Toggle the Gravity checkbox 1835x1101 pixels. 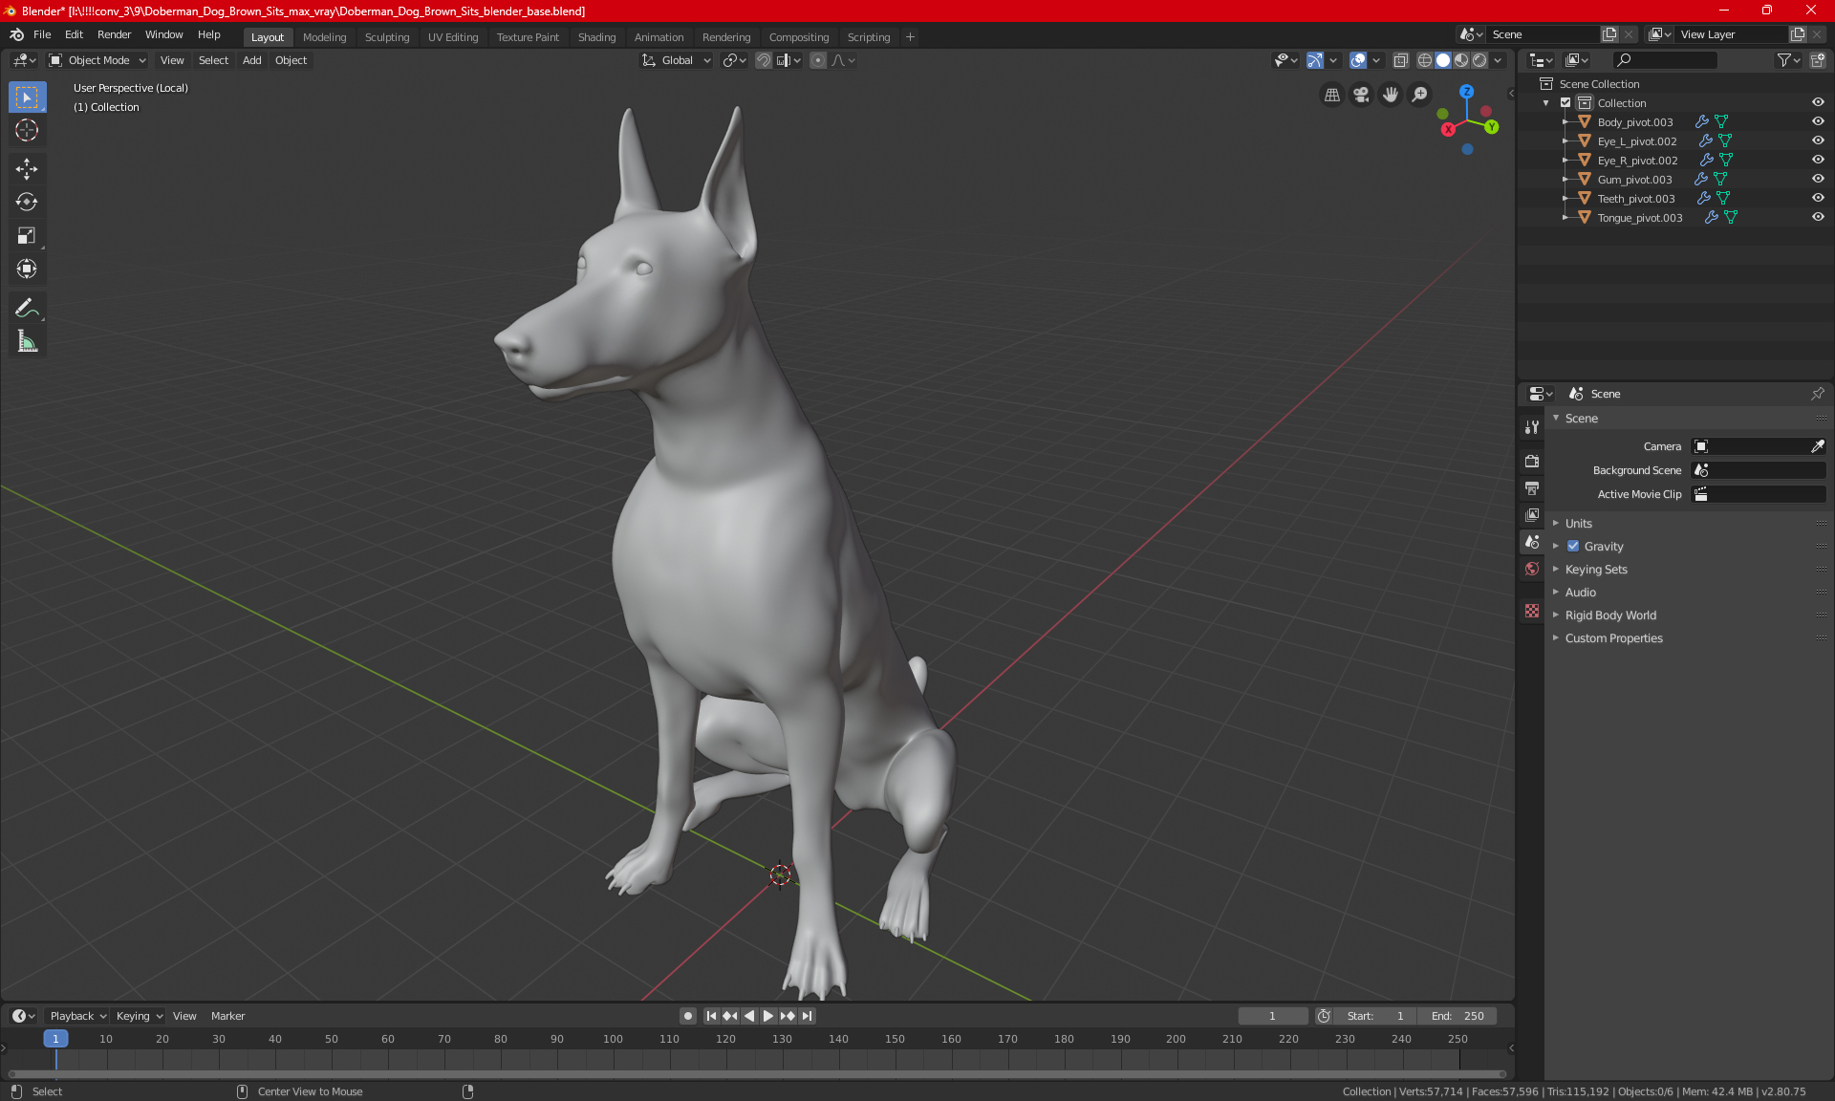coord(1573,547)
